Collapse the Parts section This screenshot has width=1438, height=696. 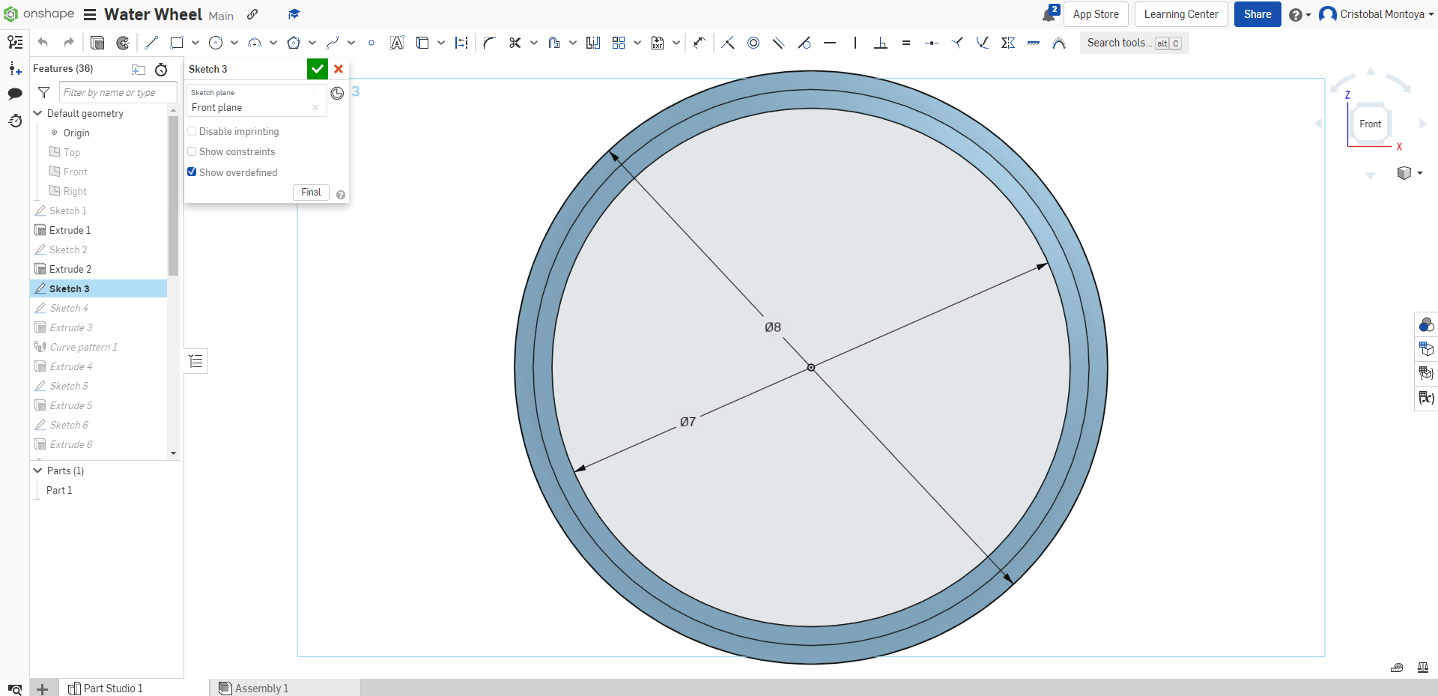pos(37,470)
